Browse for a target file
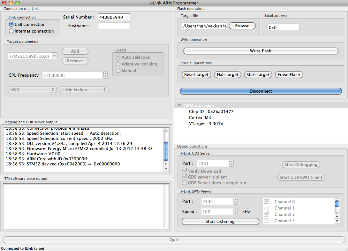The width and height of the screenshot is (348, 251). (242, 26)
